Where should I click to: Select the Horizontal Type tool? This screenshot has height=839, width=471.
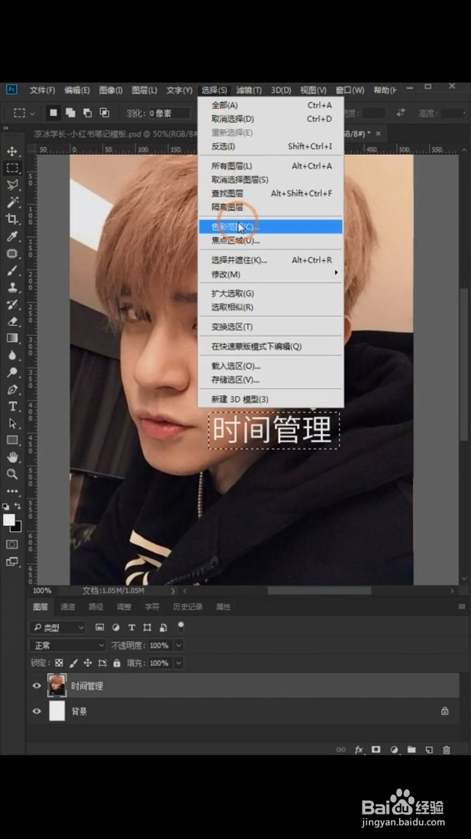click(x=12, y=406)
